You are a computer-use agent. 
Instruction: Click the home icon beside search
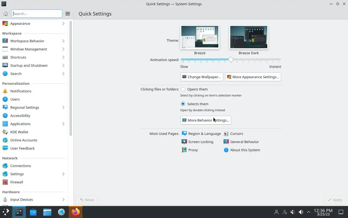point(5,14)
